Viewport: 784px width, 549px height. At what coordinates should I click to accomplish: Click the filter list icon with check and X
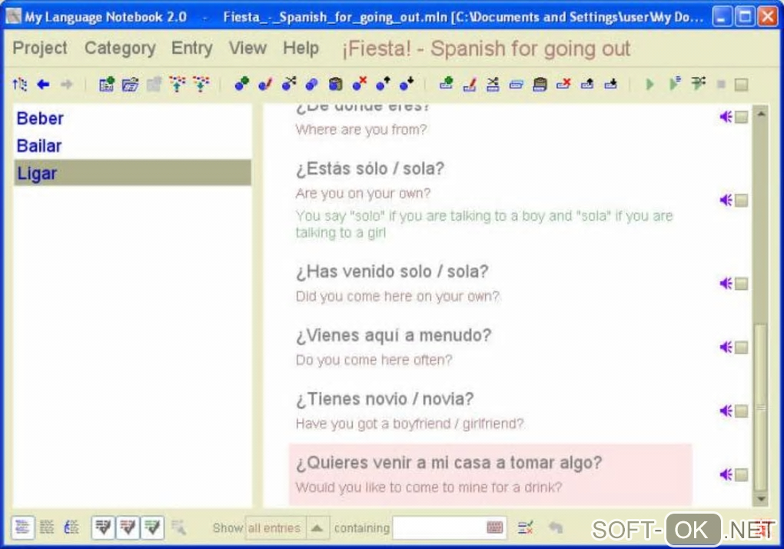tap(526, 527)
